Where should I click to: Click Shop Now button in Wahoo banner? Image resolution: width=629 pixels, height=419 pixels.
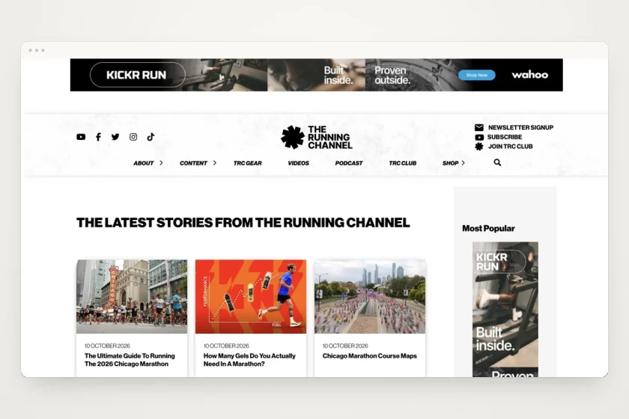476,75
